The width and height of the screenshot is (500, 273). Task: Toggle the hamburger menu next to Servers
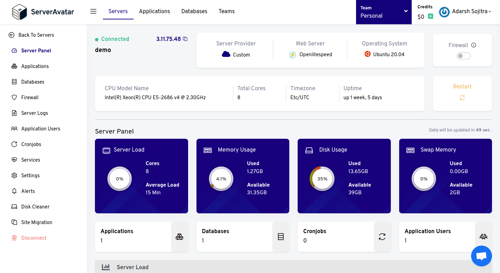pyautogui.click(x=93, y=11)
